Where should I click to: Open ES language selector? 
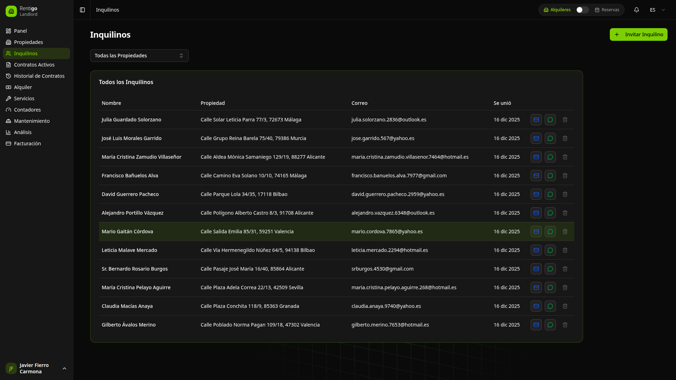pyautogui.click(x=657, y=10)
